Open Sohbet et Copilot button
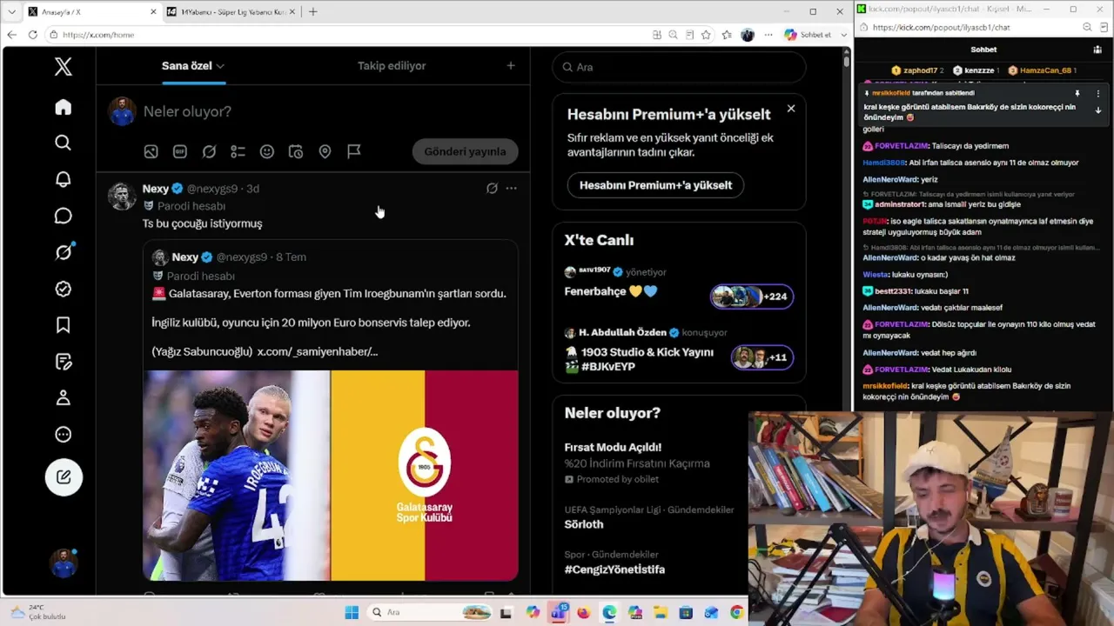 tap(809, 35)
